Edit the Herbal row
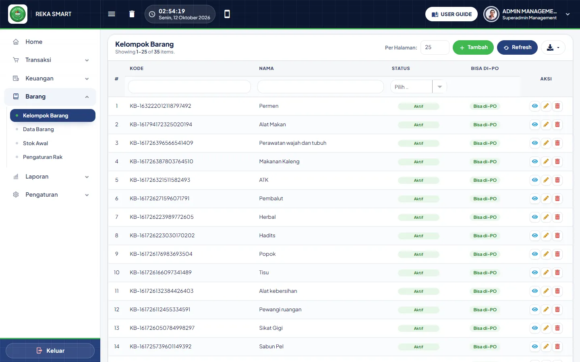This screenshot has height=362, width=580. tap(546, 217)
